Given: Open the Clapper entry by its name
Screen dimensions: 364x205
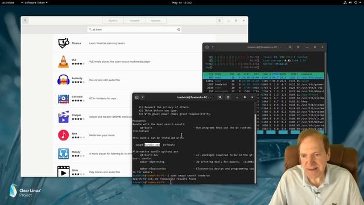Looking at the screenshot, I should pyautogui.click(x=76, y=115).
